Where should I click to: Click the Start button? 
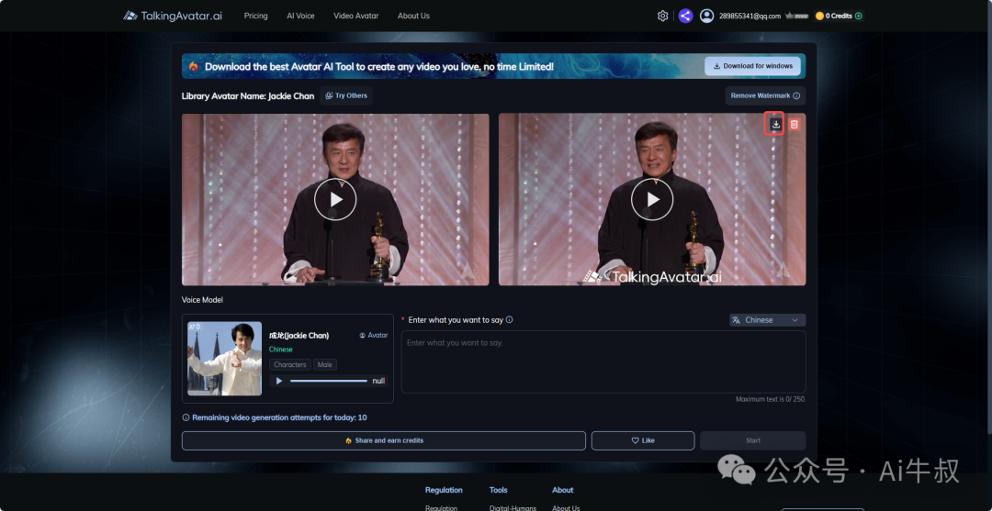pos(753,441)
